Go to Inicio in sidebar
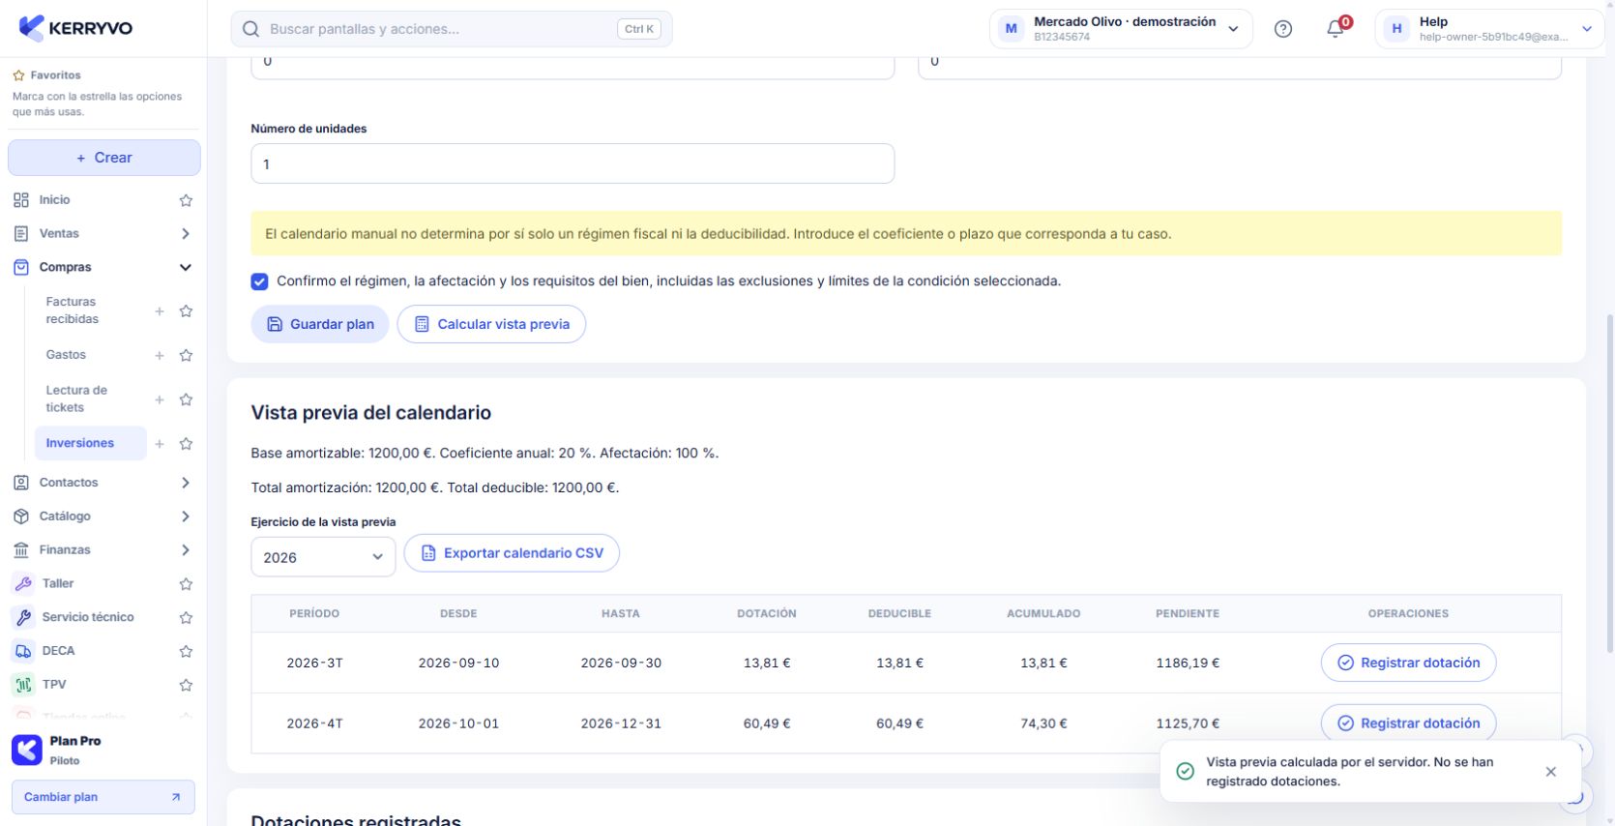Viewport: 1615px width, 826px height. pyautogui.click(x=55, y=200)
